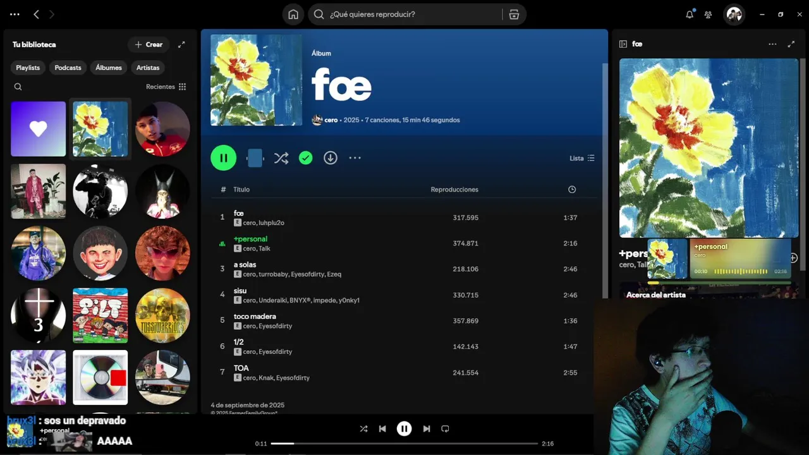Open cero artist link in album header
The width and height of the screenshot is (809, 455).
pos(331,120)
